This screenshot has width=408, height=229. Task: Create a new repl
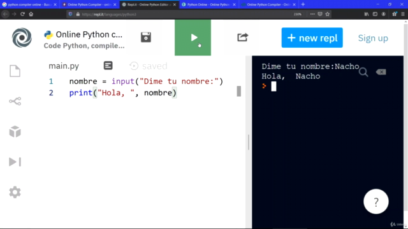point(312,38)
